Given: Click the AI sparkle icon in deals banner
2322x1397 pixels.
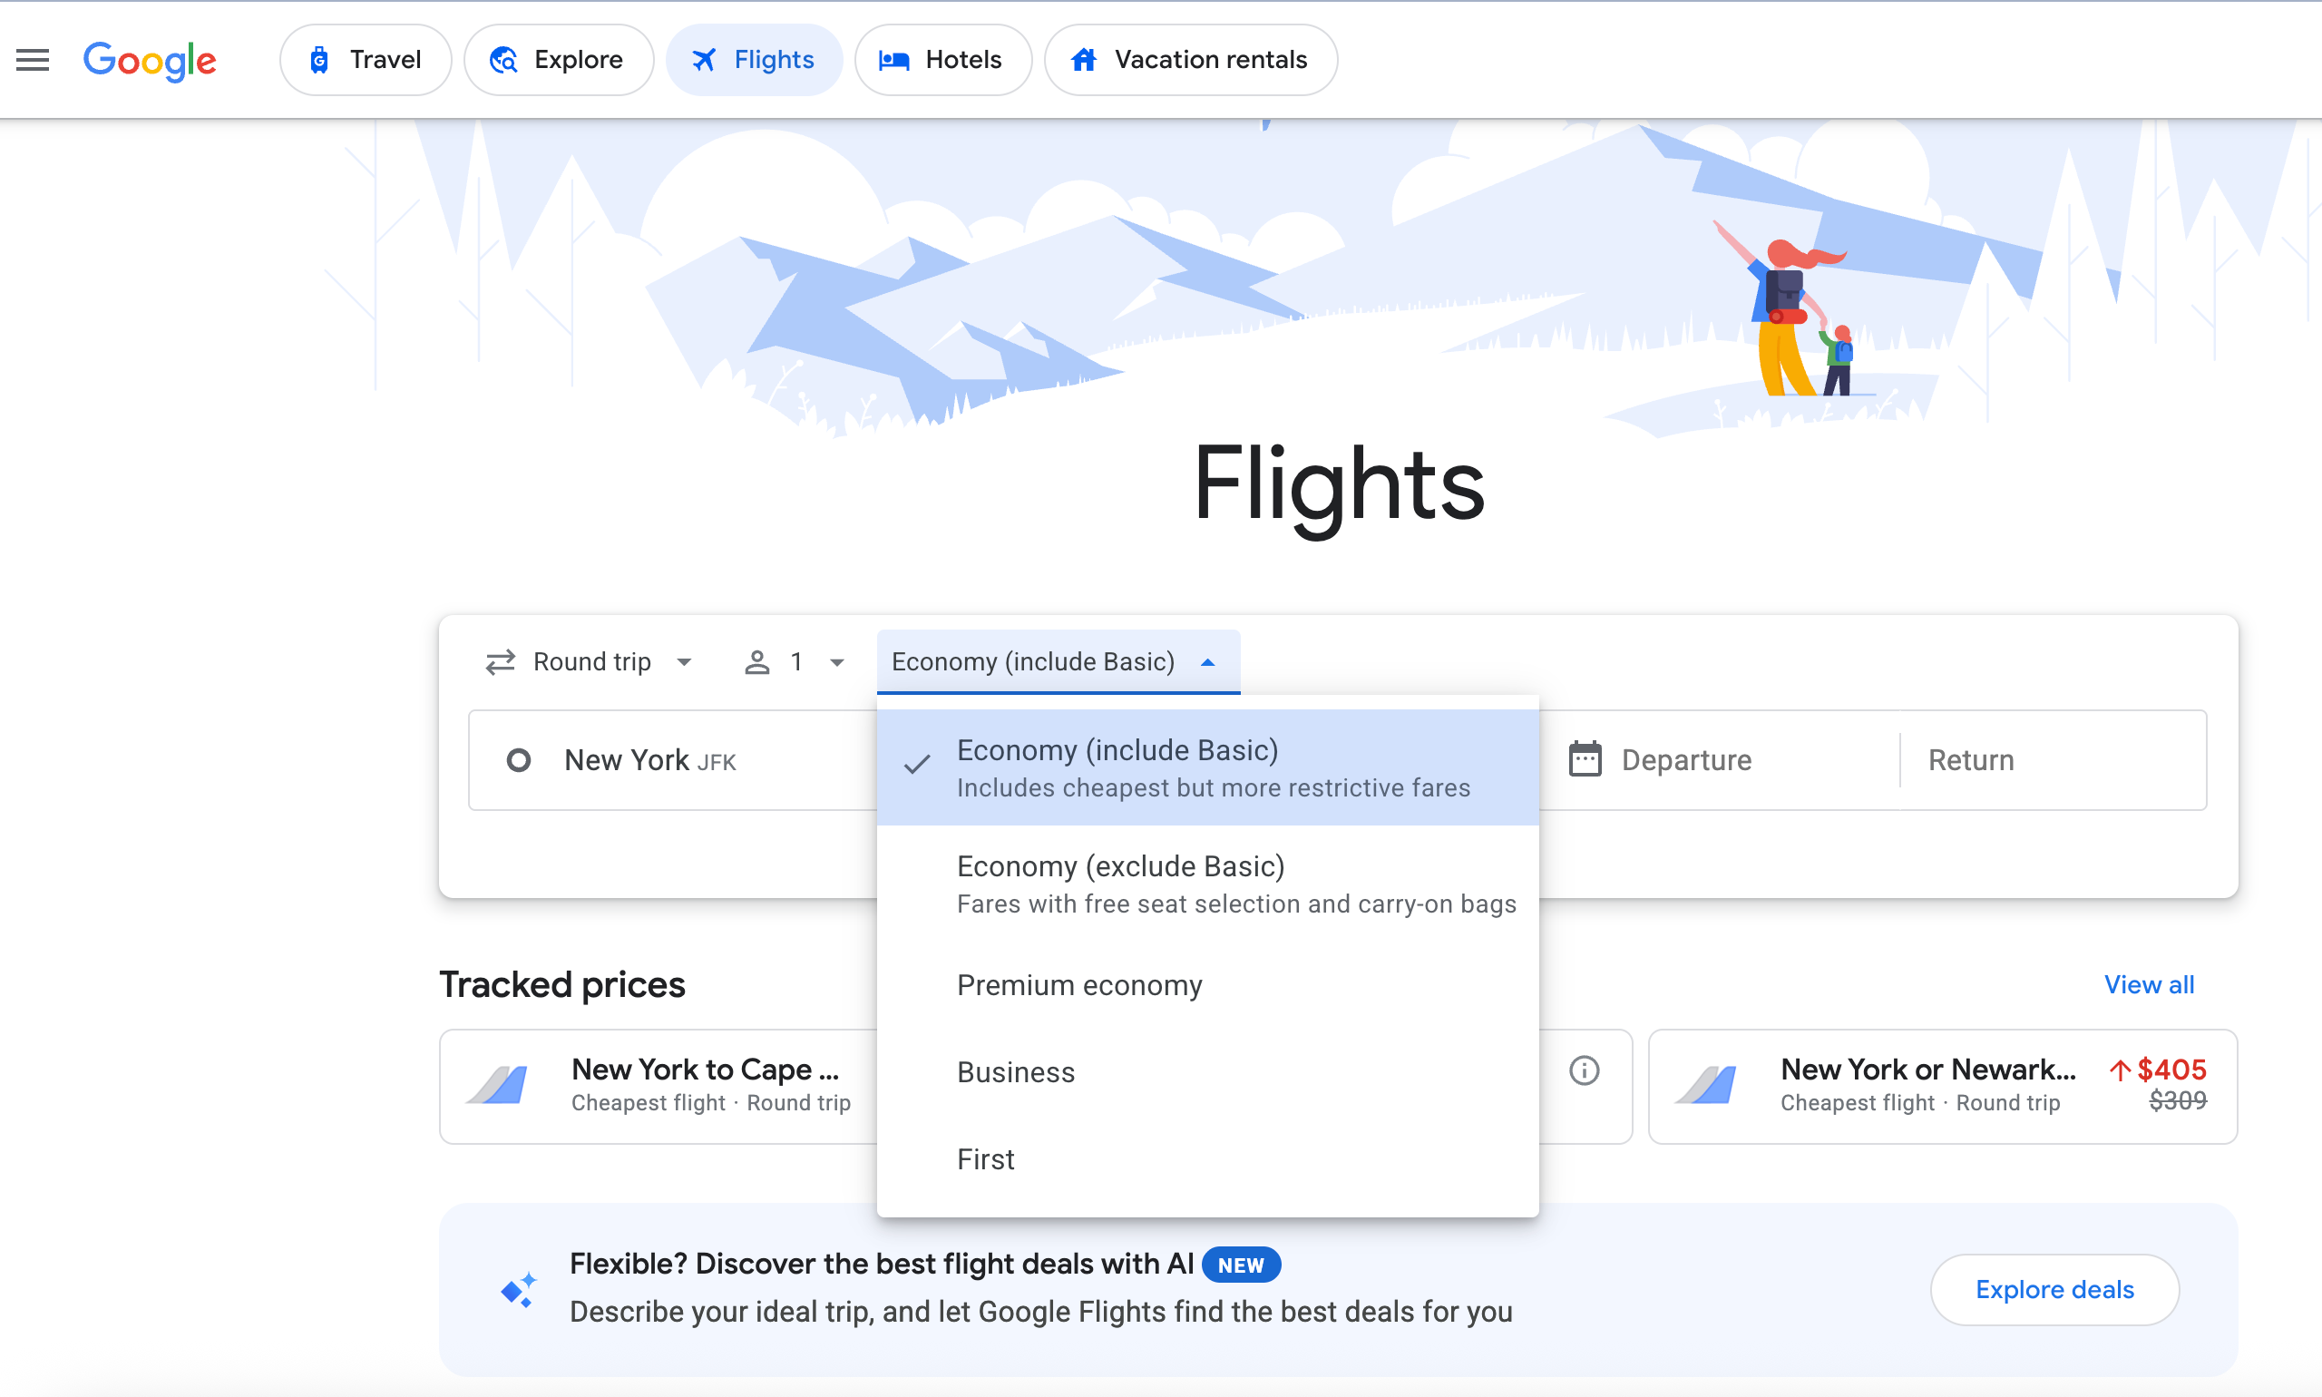Looking at the screenshot, I should (x=519, y=1289).
